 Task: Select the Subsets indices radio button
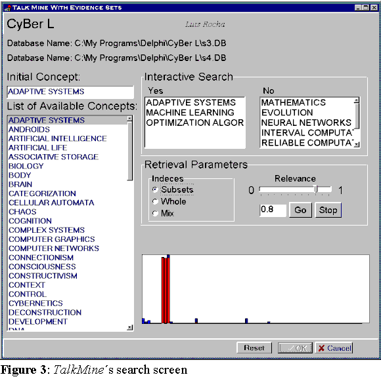[155, 189]
